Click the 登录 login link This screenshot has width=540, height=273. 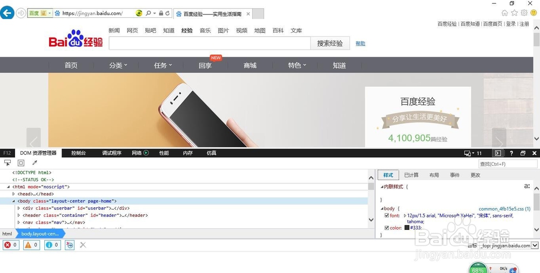click(x=511, y=24)
